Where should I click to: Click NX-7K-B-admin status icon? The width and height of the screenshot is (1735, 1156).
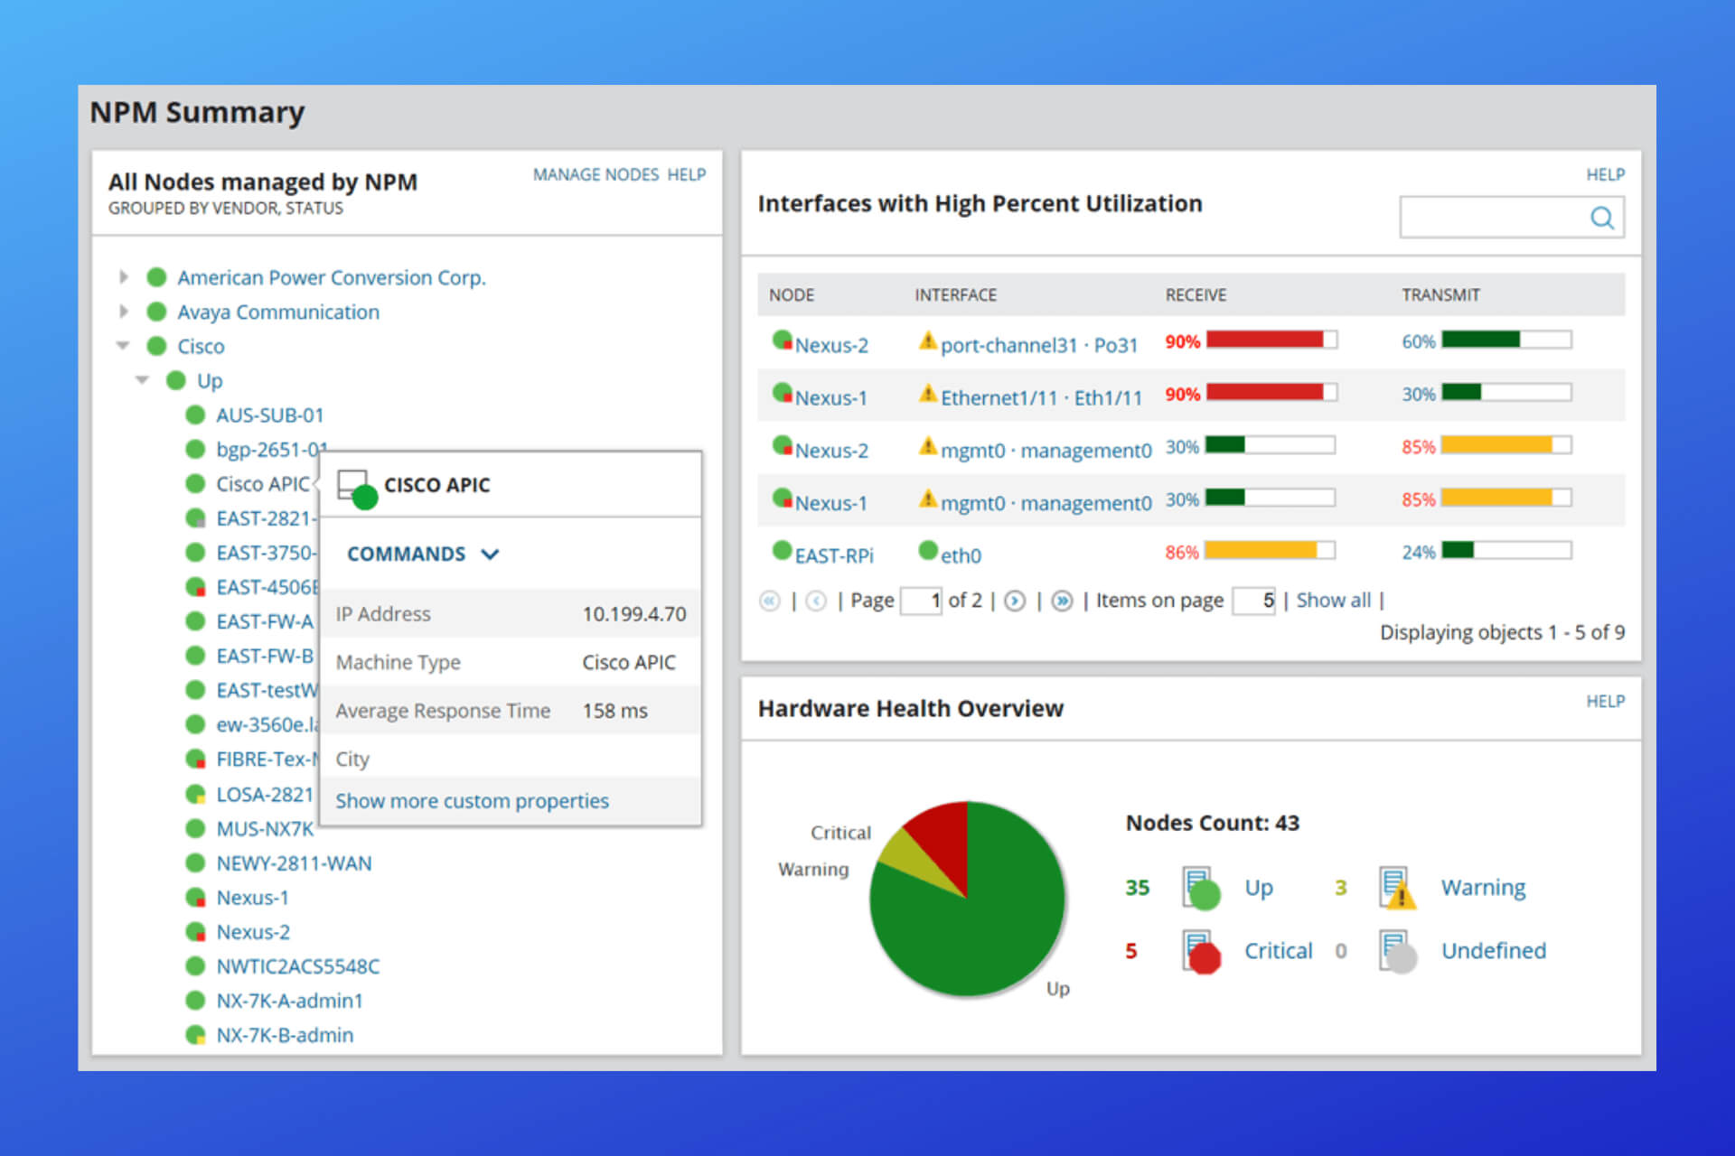(x=195, y=1035)
